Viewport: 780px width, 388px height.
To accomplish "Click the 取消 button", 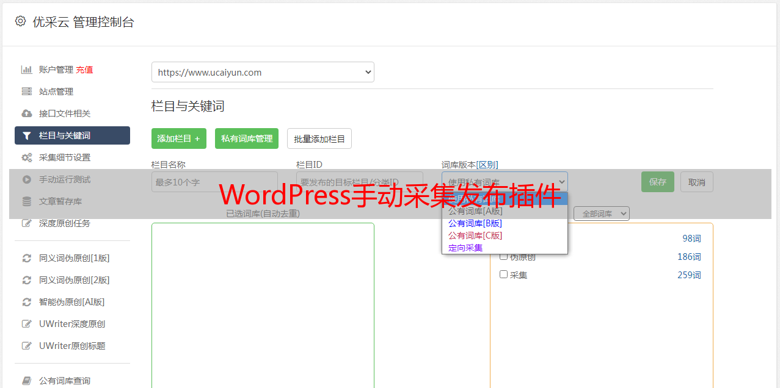I will coord(697,182).
